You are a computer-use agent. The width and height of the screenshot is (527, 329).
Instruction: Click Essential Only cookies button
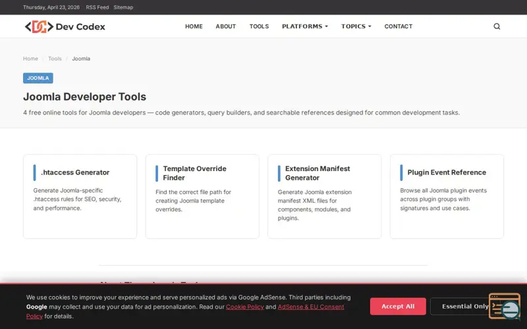pos(462,306)
